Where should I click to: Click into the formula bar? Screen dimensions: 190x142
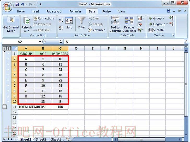tap(124, 42)
